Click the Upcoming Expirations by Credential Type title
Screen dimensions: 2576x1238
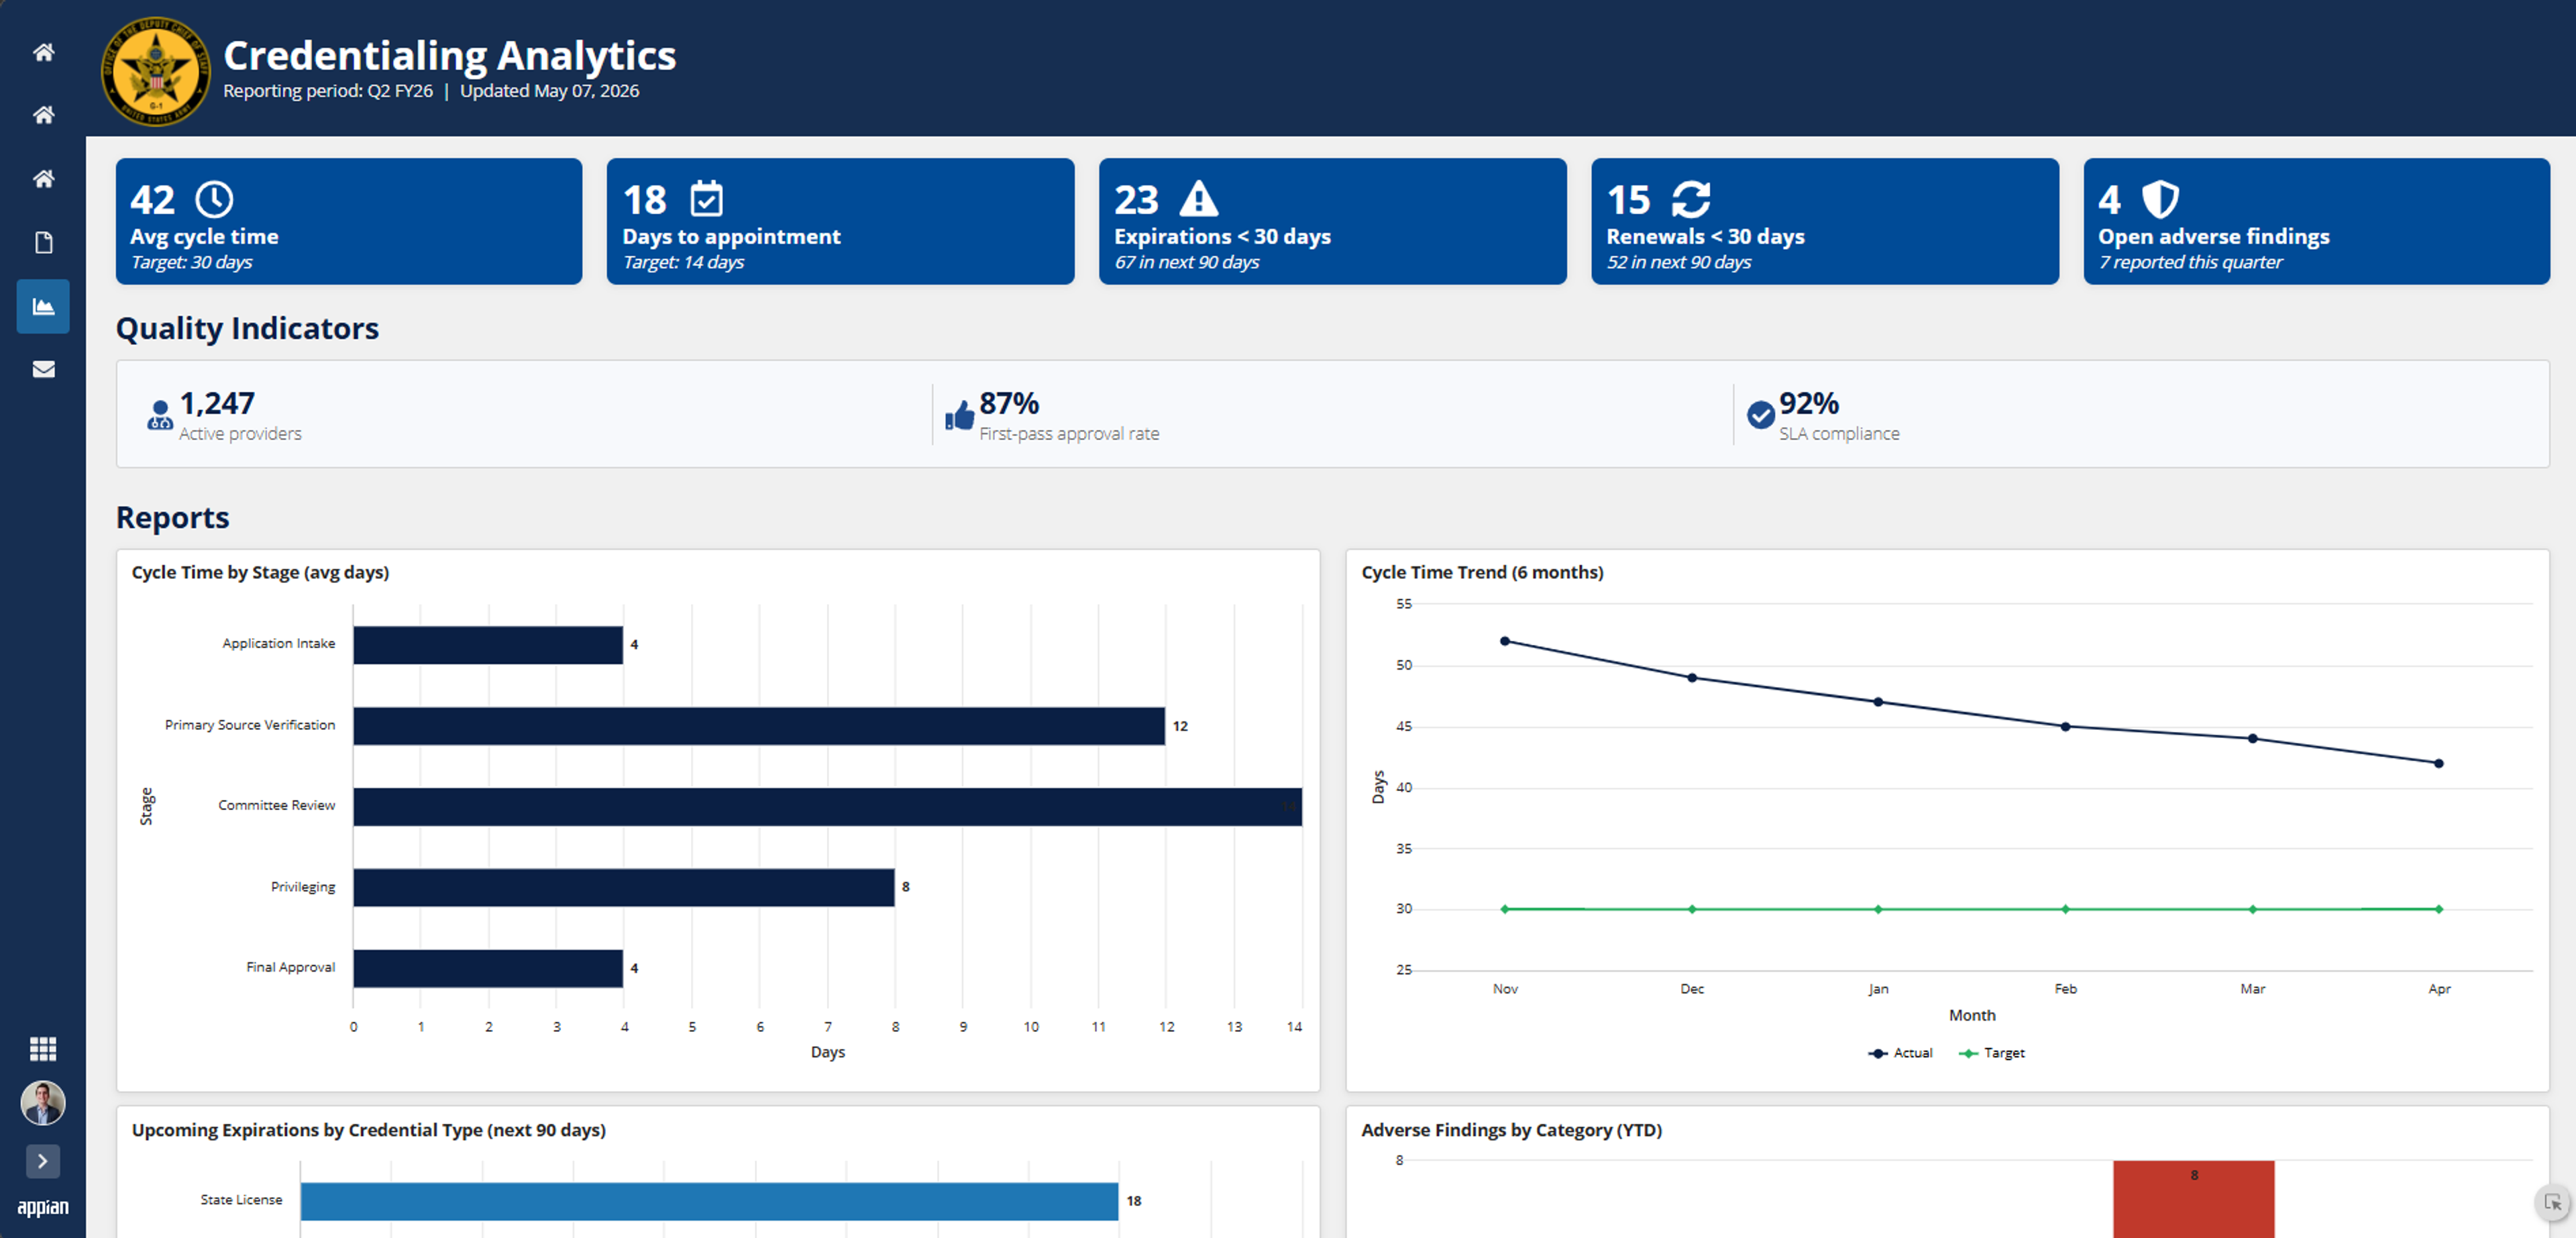pos(369,1130)
